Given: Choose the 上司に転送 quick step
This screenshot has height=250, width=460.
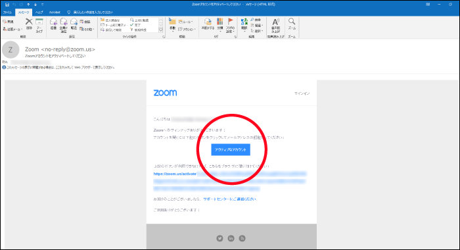Looking at the screenshot, I should 139,20.
